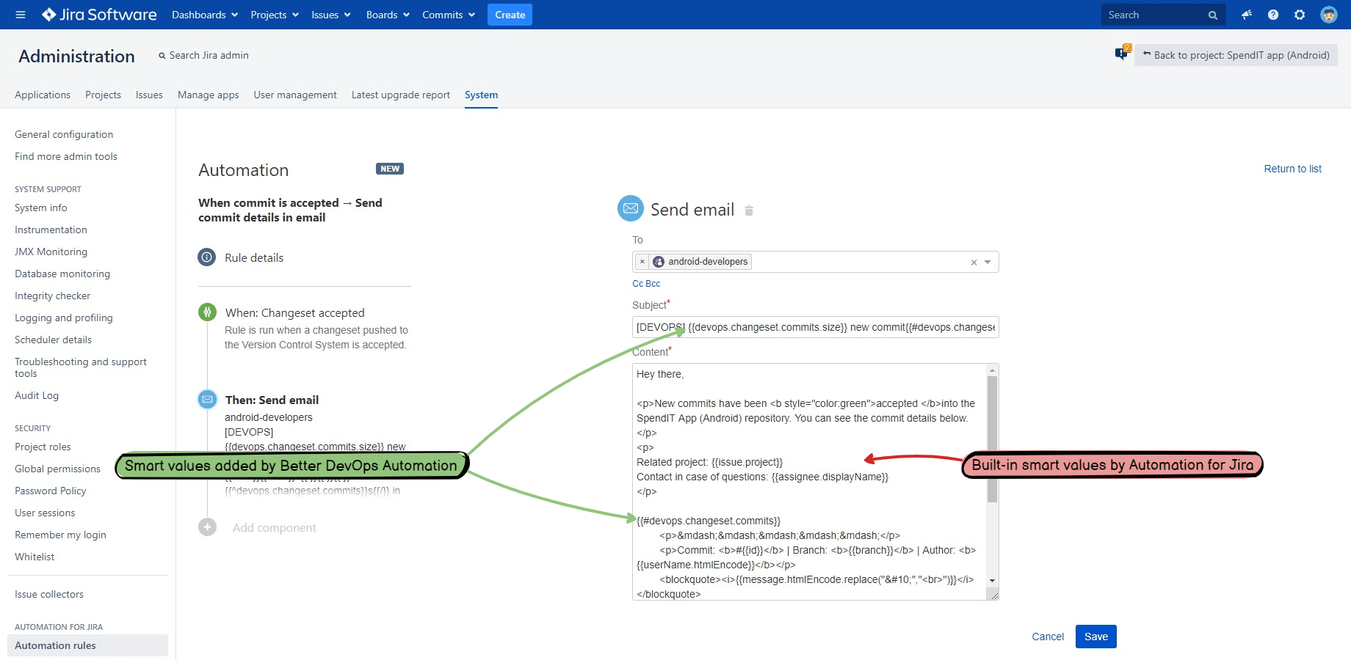Image resolution: width=1351 pixels, height=660 pixels.
Task: Open Database monitoring page
Action: 62,274
